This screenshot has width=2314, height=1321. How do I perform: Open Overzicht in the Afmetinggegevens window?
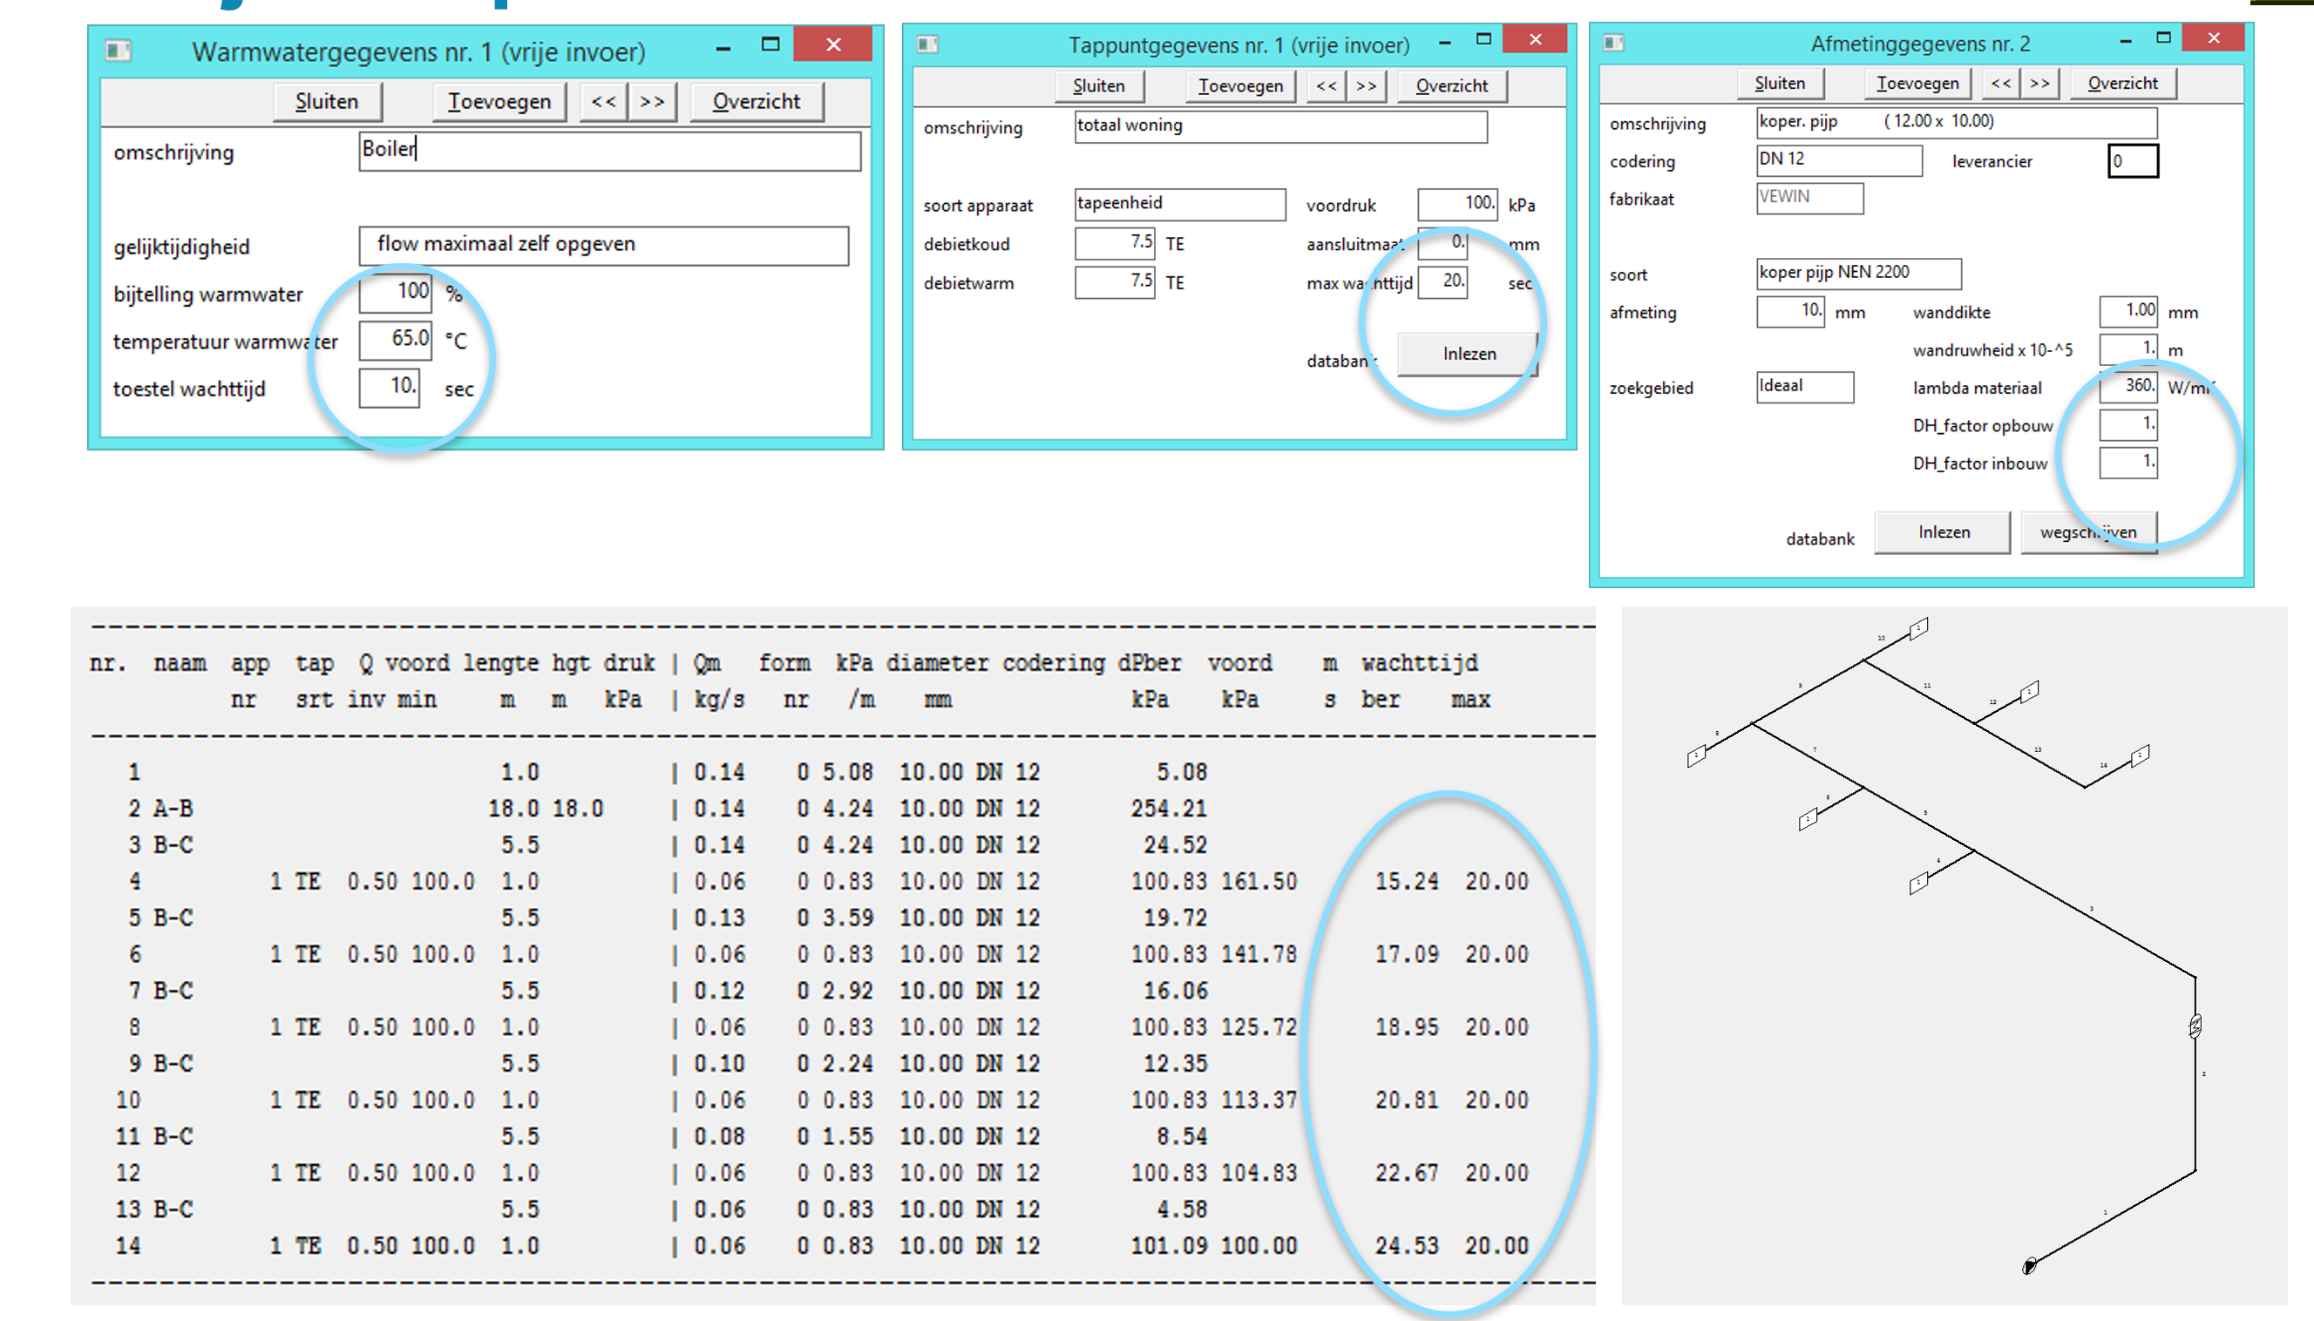click(2121, 84)
